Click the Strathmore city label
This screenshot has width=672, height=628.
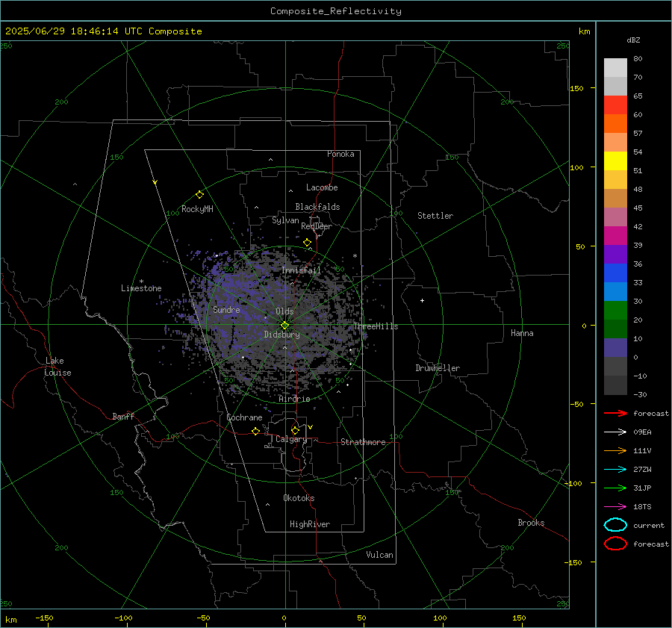[x=363, y=442]
